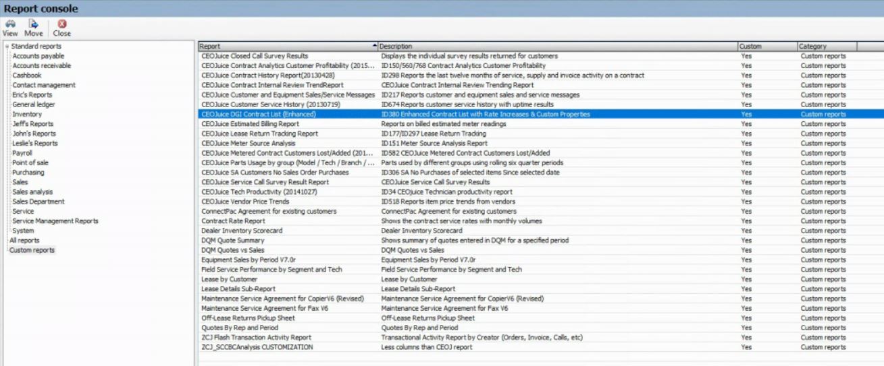Select CEOJuice Lease Return Tracking Report

coord(259,133)
